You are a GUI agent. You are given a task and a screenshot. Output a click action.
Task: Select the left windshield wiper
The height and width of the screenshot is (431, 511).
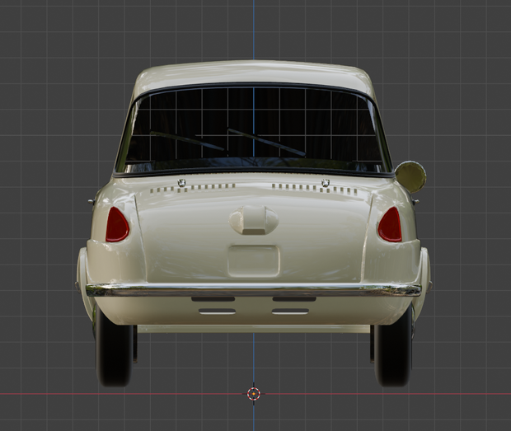tap(187, 141)
